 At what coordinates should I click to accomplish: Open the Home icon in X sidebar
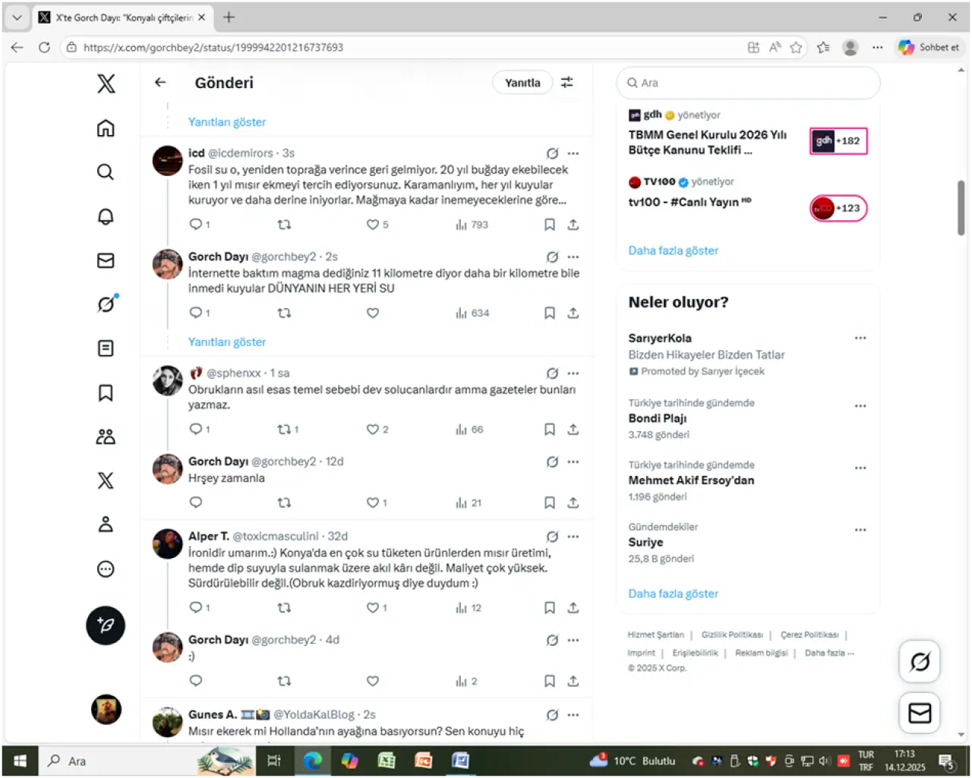click(106, 128)
